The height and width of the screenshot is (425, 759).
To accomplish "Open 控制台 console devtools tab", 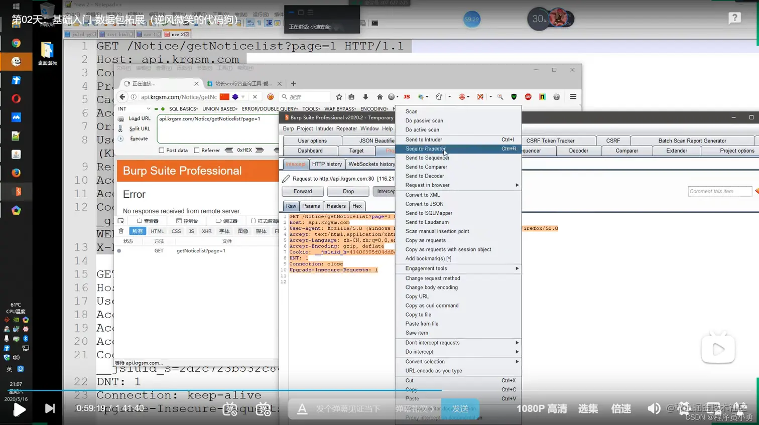I will [187, 221].
